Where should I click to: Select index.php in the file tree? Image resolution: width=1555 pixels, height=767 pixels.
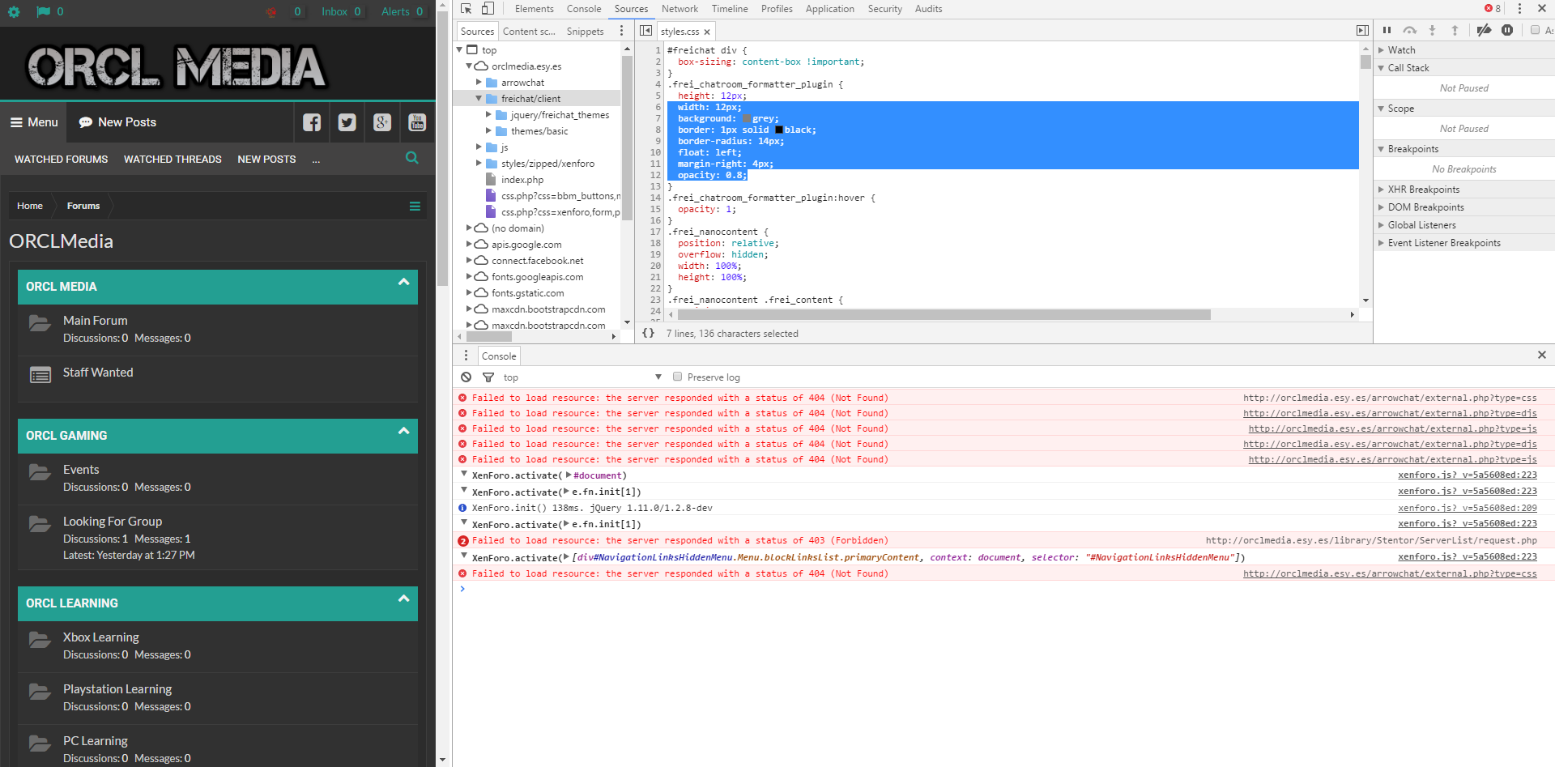[522, 180]
